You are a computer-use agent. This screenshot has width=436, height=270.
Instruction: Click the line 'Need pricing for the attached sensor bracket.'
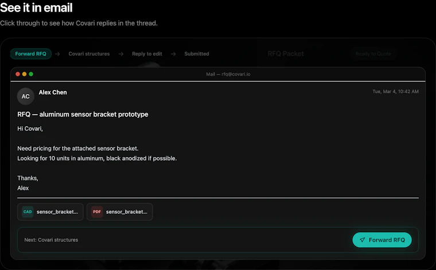coord(78,148)
